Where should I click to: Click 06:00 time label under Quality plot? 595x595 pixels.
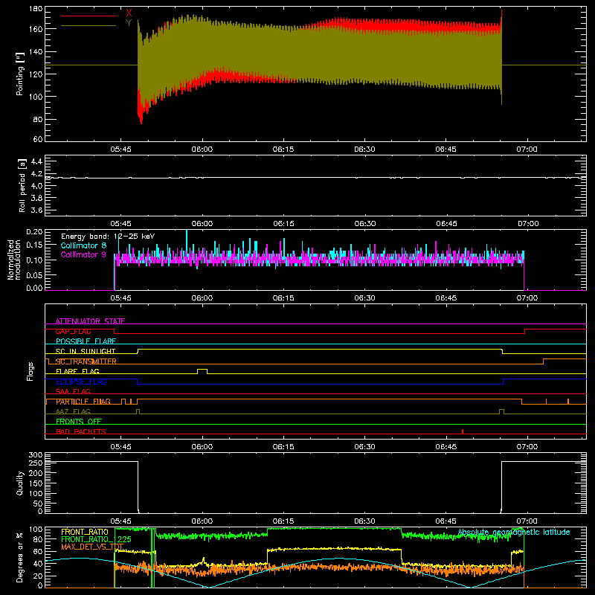(202, 521)
